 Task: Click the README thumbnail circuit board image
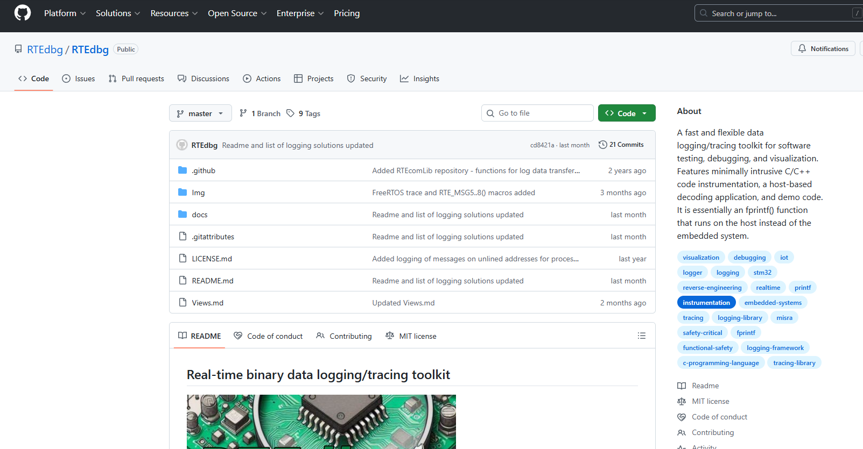[321, 422]
